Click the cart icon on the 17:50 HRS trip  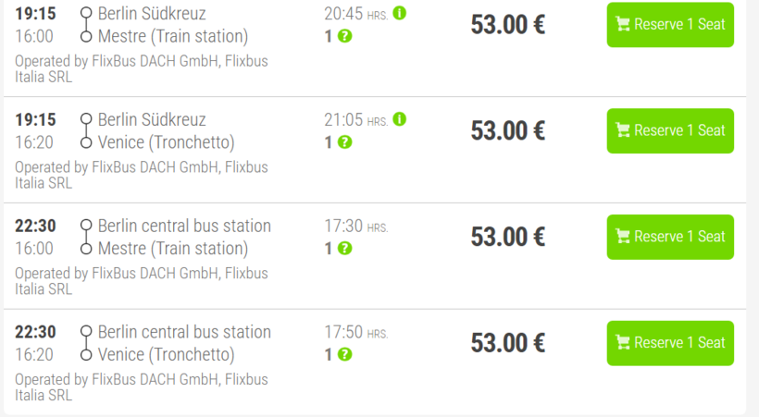click(623, 343)
